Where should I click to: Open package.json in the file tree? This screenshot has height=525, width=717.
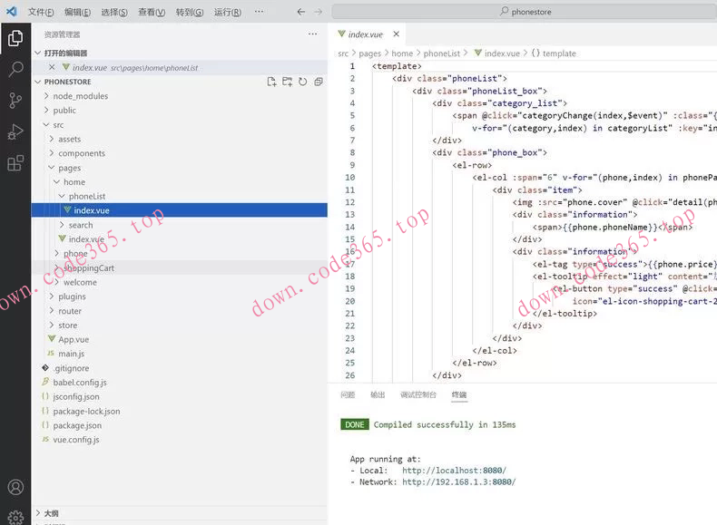click(77, 425)
